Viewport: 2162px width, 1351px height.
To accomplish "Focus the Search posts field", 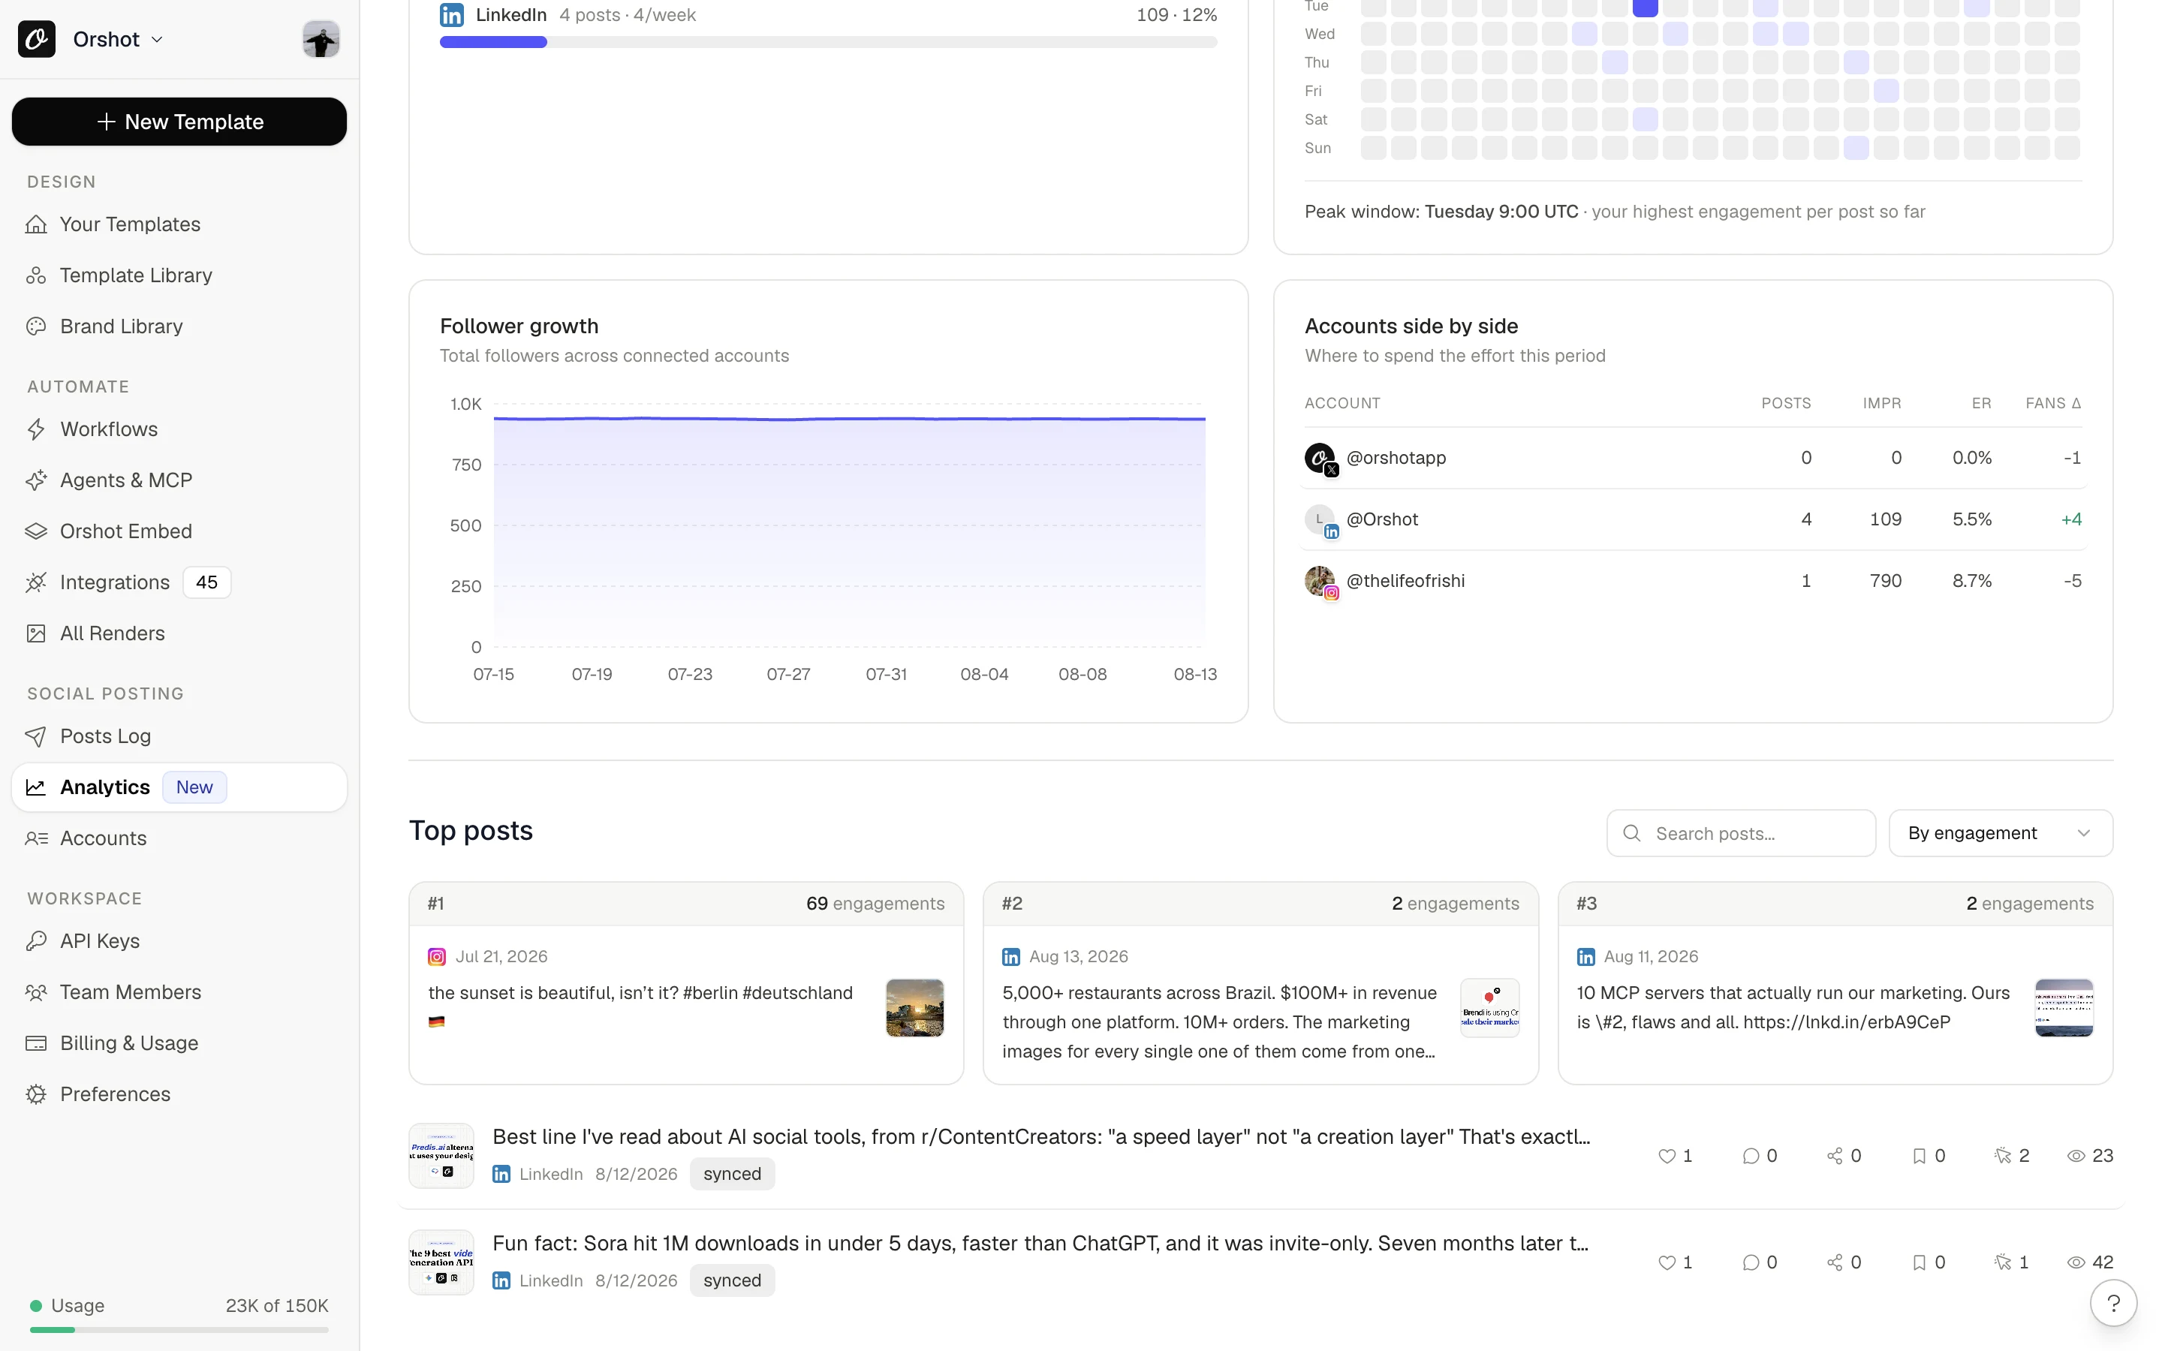I will tap(1740, 833).
